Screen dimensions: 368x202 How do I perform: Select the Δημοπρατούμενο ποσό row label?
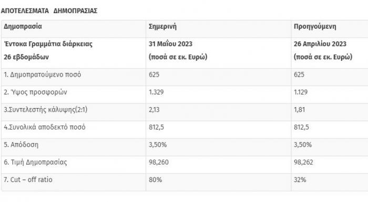[x=43, y=75]
